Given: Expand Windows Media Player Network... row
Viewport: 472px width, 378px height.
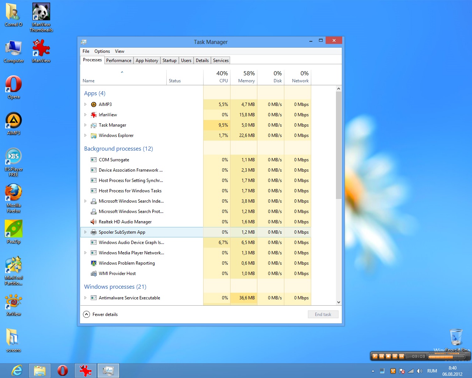Looking at the screenshot, I should (86, 253).
